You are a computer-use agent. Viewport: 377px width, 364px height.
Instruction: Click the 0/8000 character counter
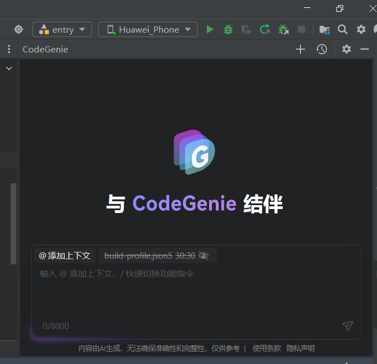[x=56, y=326]
